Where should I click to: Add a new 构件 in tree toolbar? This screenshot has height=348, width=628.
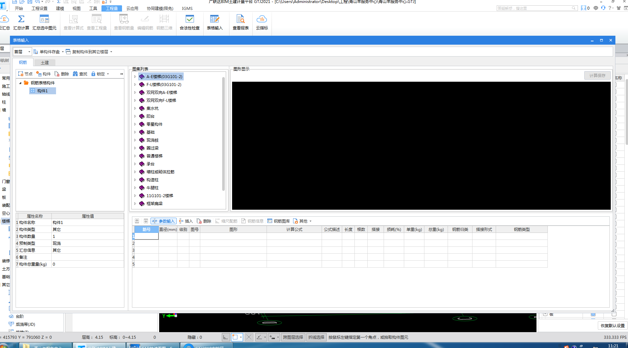[43, 74]
